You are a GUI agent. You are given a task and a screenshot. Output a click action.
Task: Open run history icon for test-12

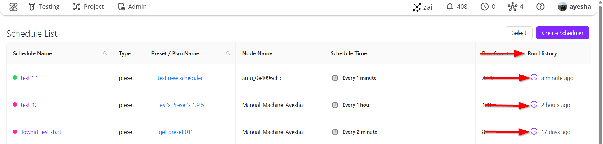534,104
